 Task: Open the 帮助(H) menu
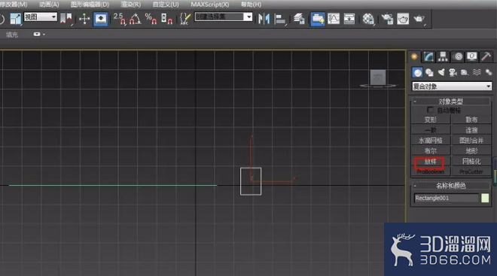[251, 5]
